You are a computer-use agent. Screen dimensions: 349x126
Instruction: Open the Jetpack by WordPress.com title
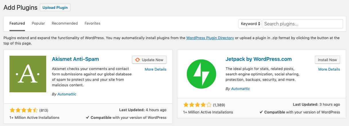pos(259,59)
